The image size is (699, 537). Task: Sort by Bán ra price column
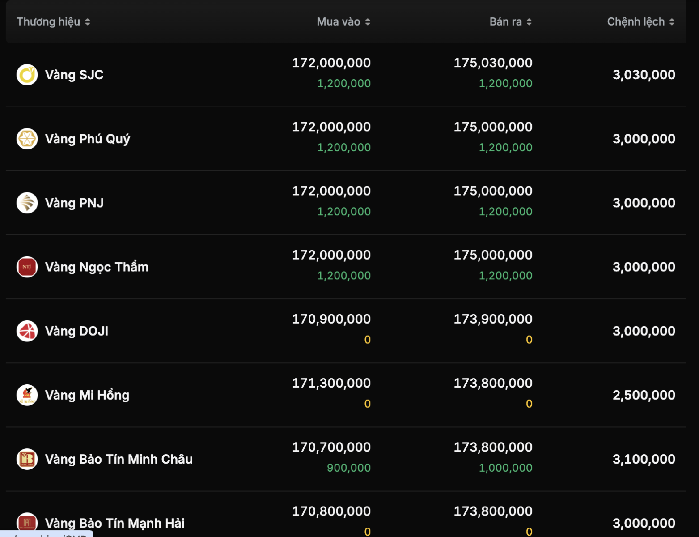(x=510, y=22)
